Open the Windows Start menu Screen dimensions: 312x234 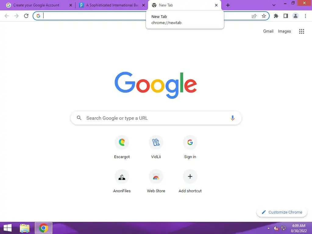click(x=8, y=228)
